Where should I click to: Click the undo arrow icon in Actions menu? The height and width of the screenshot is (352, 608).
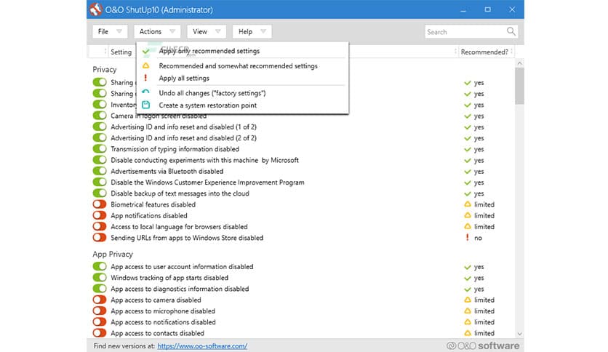tap(145, 93)
